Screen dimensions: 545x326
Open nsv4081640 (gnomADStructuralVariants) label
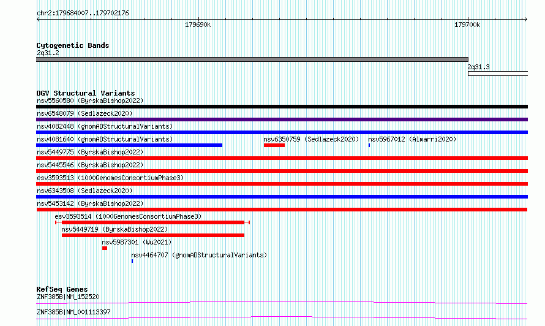[105, 140]
